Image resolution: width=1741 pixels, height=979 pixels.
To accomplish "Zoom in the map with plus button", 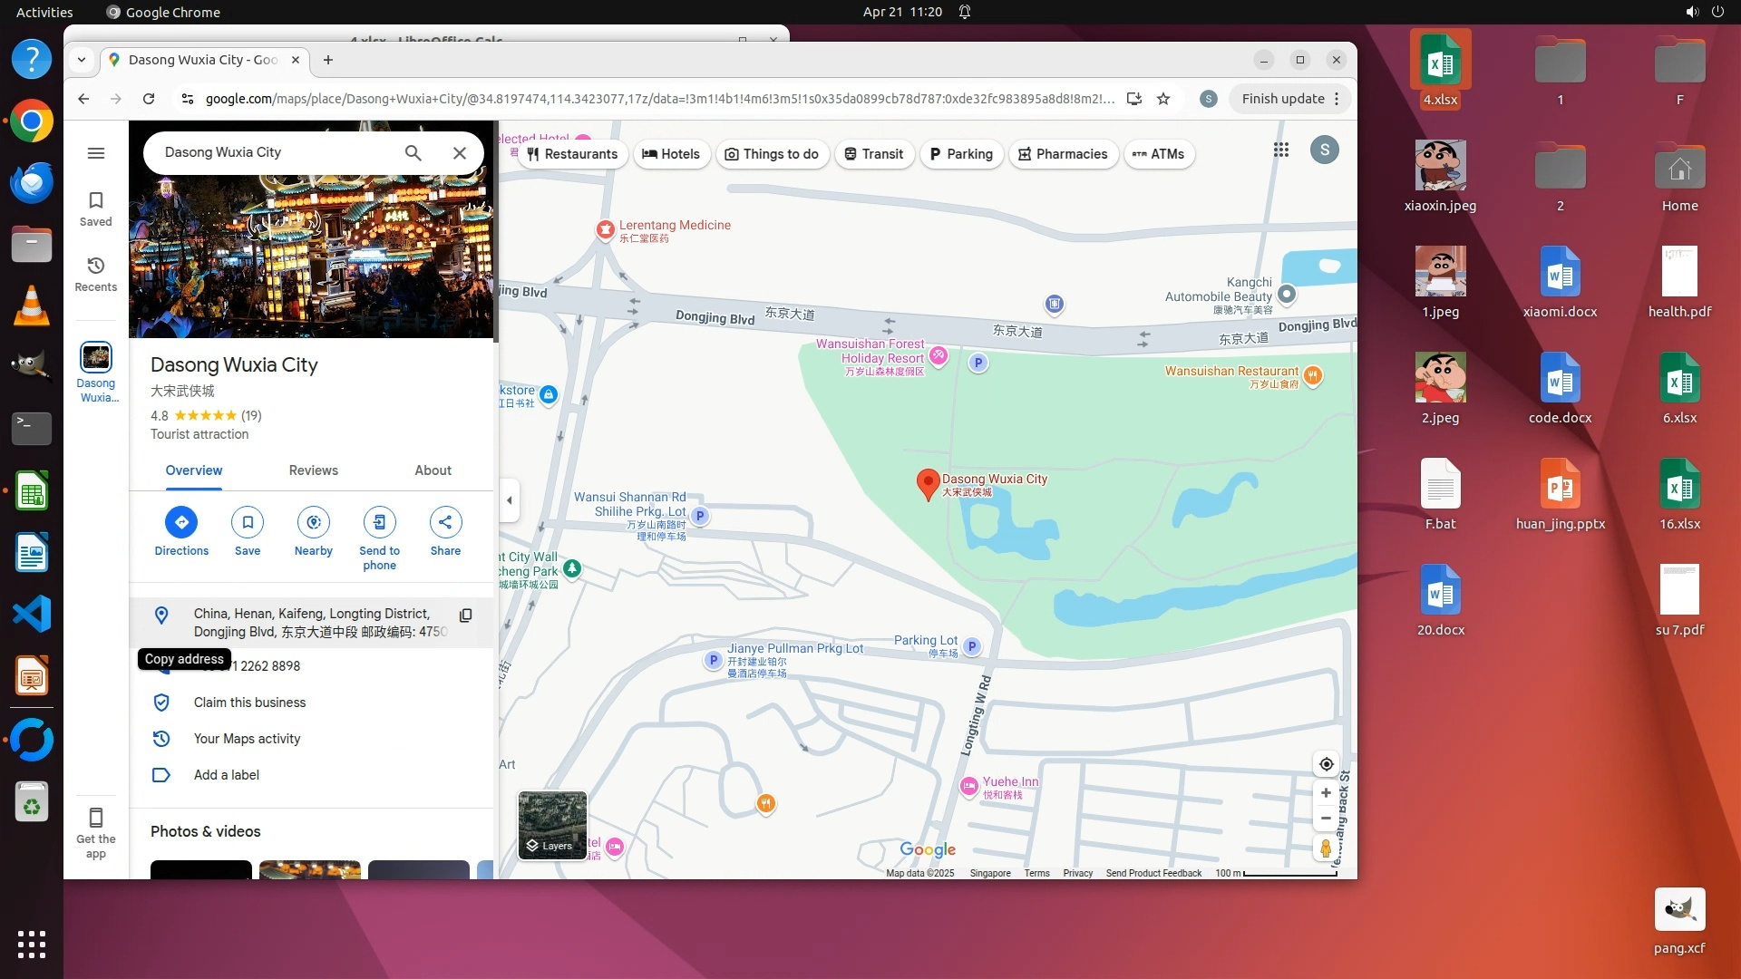I will [1326, 793].
